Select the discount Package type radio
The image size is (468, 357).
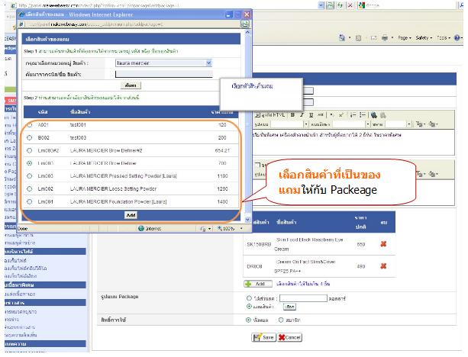click(x=249, y=298)
